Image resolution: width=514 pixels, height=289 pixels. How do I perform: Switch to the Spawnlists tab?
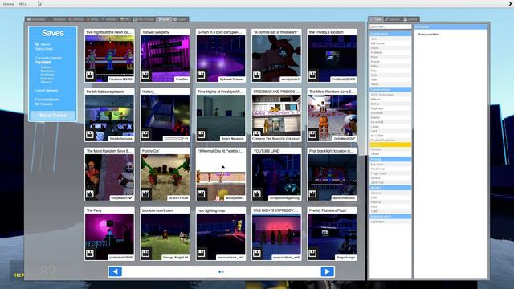(x=36, y=19)
